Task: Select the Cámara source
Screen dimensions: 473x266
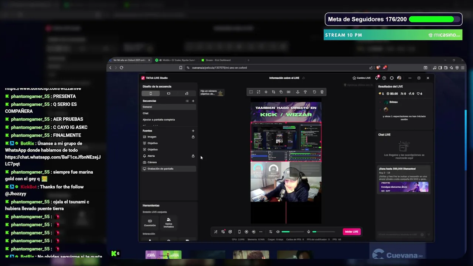Action: 169,162
